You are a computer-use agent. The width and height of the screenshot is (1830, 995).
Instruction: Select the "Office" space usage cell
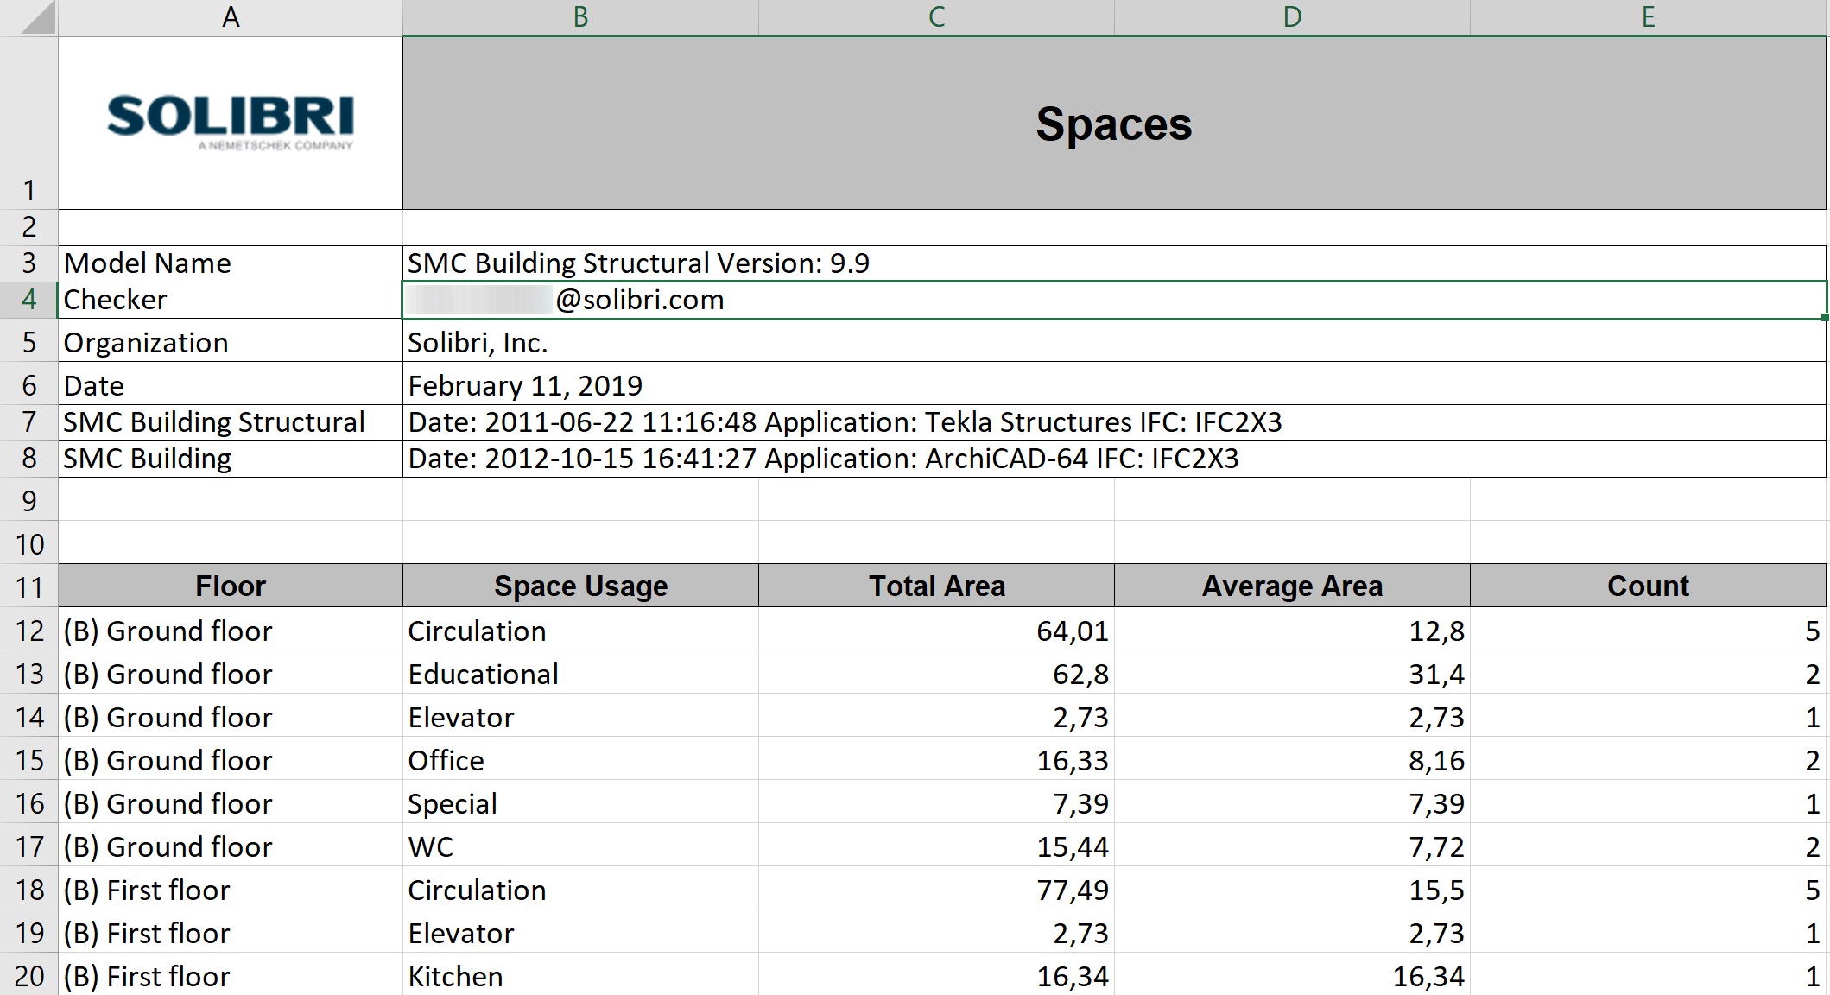pos(580,759)
